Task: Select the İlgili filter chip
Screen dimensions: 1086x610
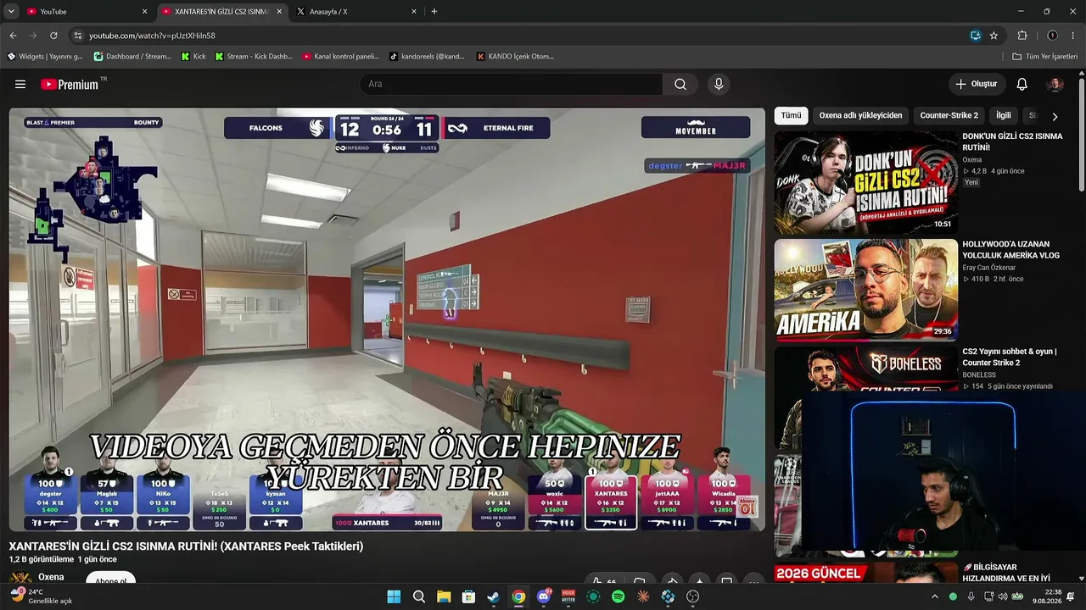Action: pos(1004,115)
